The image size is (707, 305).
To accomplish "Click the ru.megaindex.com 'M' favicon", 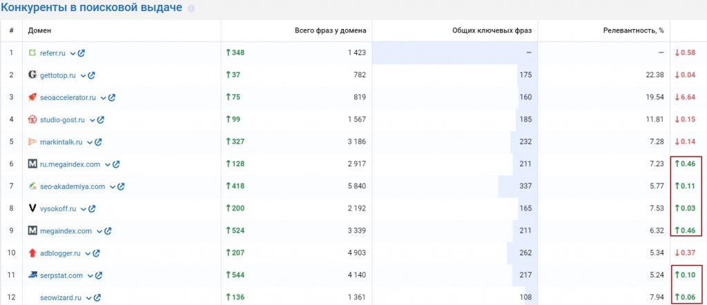I will click(x=32, y=164).
